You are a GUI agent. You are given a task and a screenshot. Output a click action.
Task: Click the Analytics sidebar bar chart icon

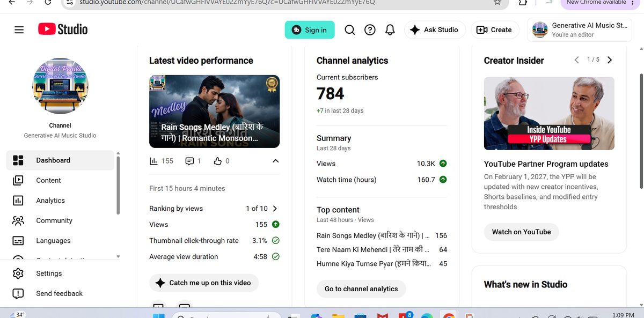click(x=18, y=201)
